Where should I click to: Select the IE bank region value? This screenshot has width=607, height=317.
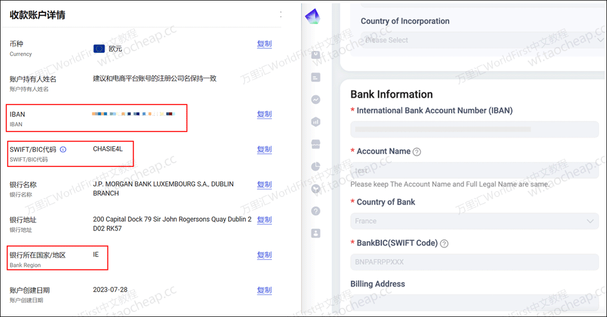[96, 254]
